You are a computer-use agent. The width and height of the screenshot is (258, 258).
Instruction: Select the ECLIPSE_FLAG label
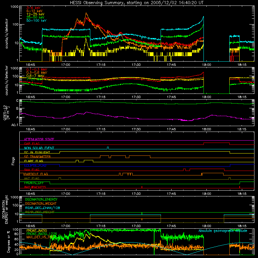[x=35, y=165]
